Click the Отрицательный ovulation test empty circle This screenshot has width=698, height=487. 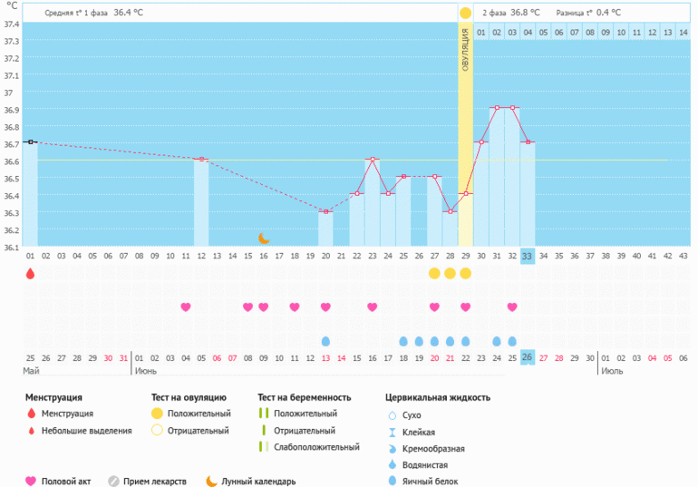157,431
